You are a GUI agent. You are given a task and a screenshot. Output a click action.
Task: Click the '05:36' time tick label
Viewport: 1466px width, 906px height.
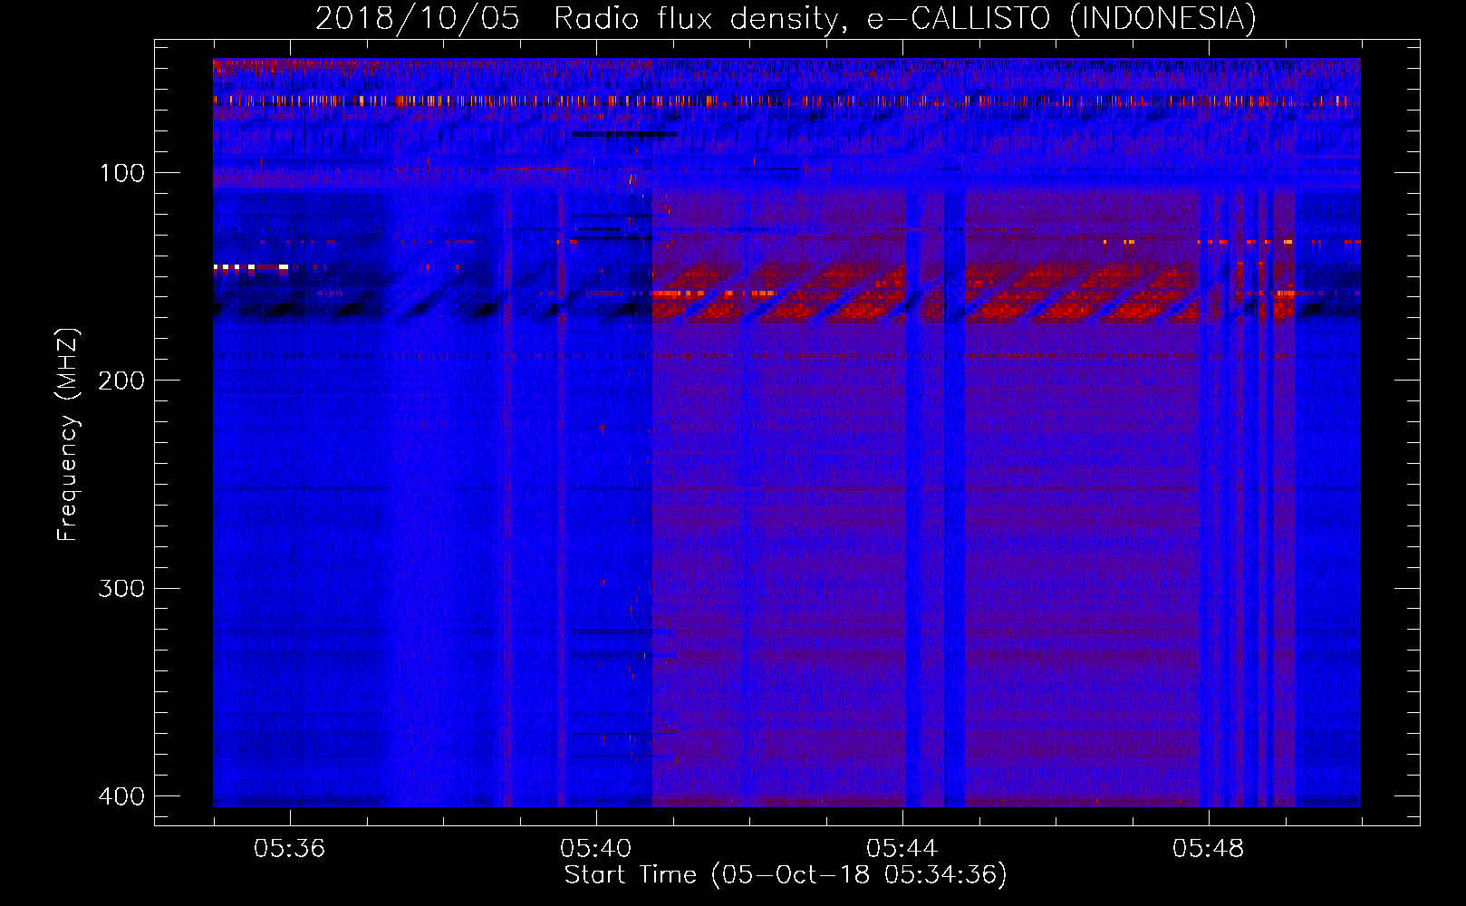point(290,849)
